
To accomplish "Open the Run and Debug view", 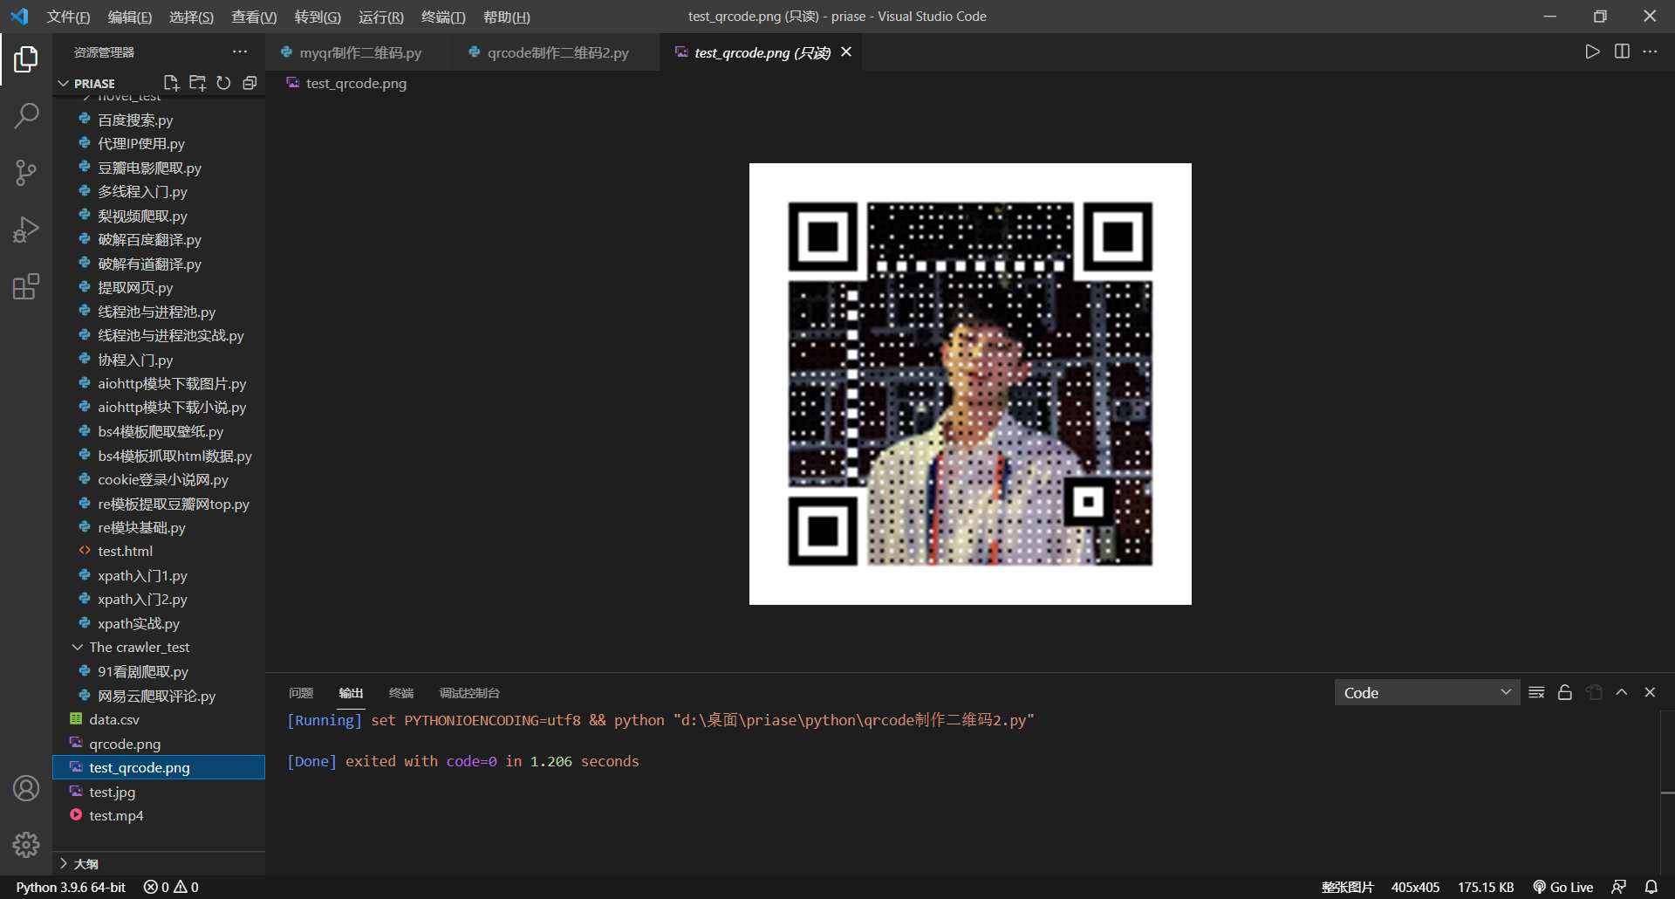I will click(26, 230).
